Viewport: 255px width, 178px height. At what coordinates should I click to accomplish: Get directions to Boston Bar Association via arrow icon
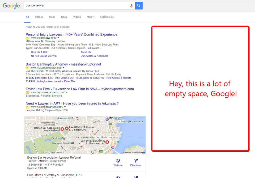click(x=136, y=160)
